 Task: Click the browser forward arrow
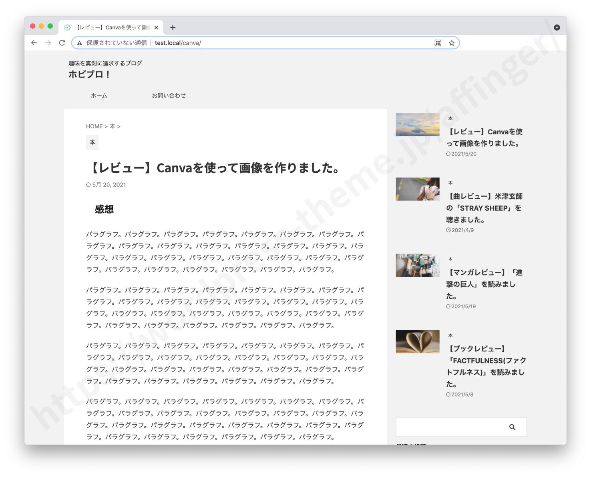[x=48, y=43]
